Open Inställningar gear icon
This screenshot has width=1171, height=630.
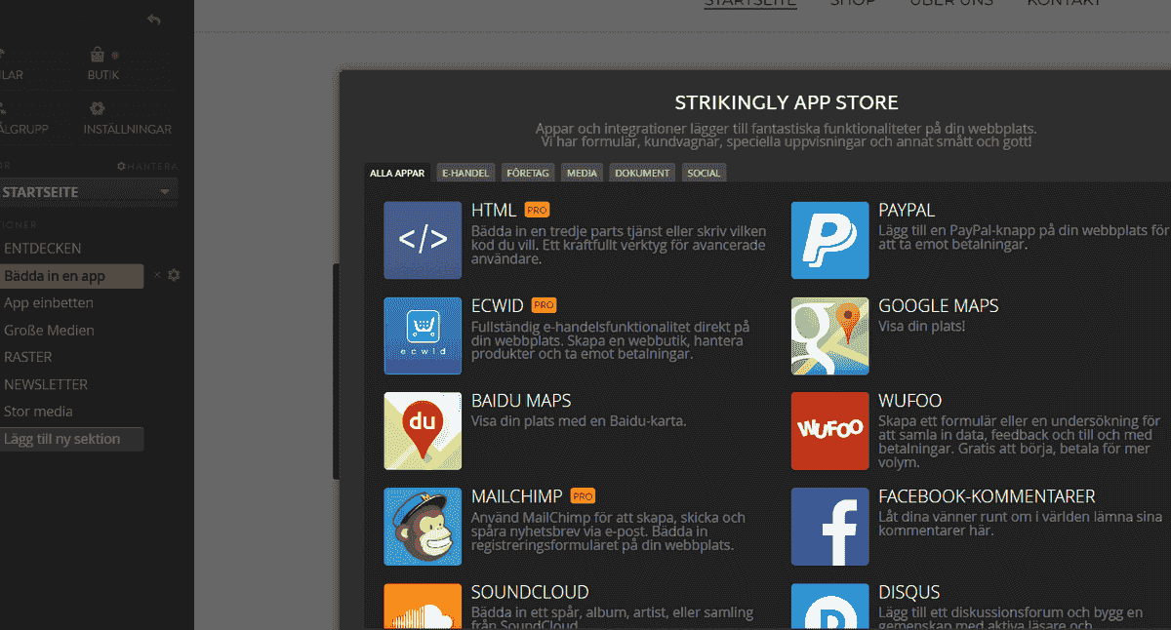tap(98, 109)
